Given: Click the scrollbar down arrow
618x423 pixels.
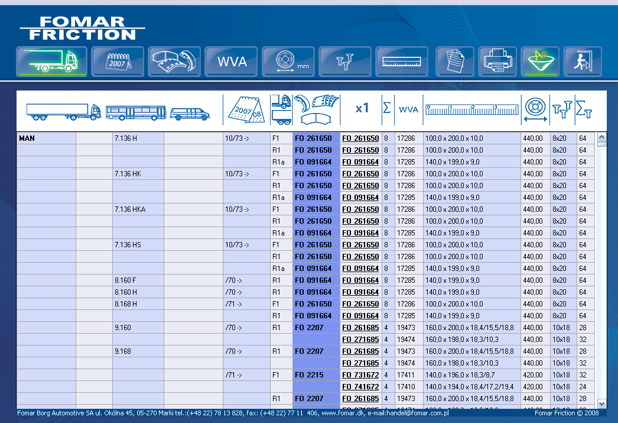Looking at the screenshot, I should (601, 403).
